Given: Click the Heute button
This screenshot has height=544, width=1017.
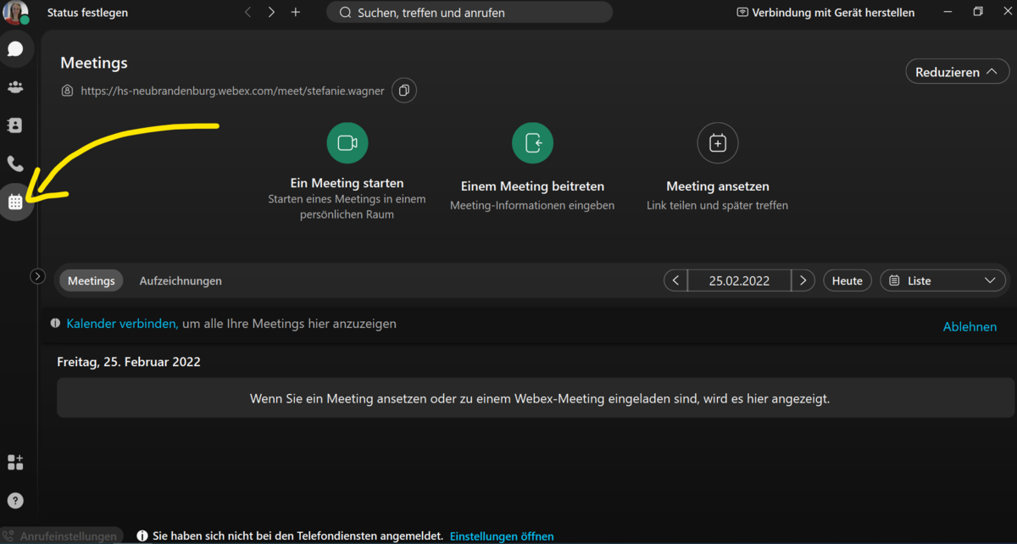Looking at the screenshot, I should pyautogui.click(x=847, y=280).
